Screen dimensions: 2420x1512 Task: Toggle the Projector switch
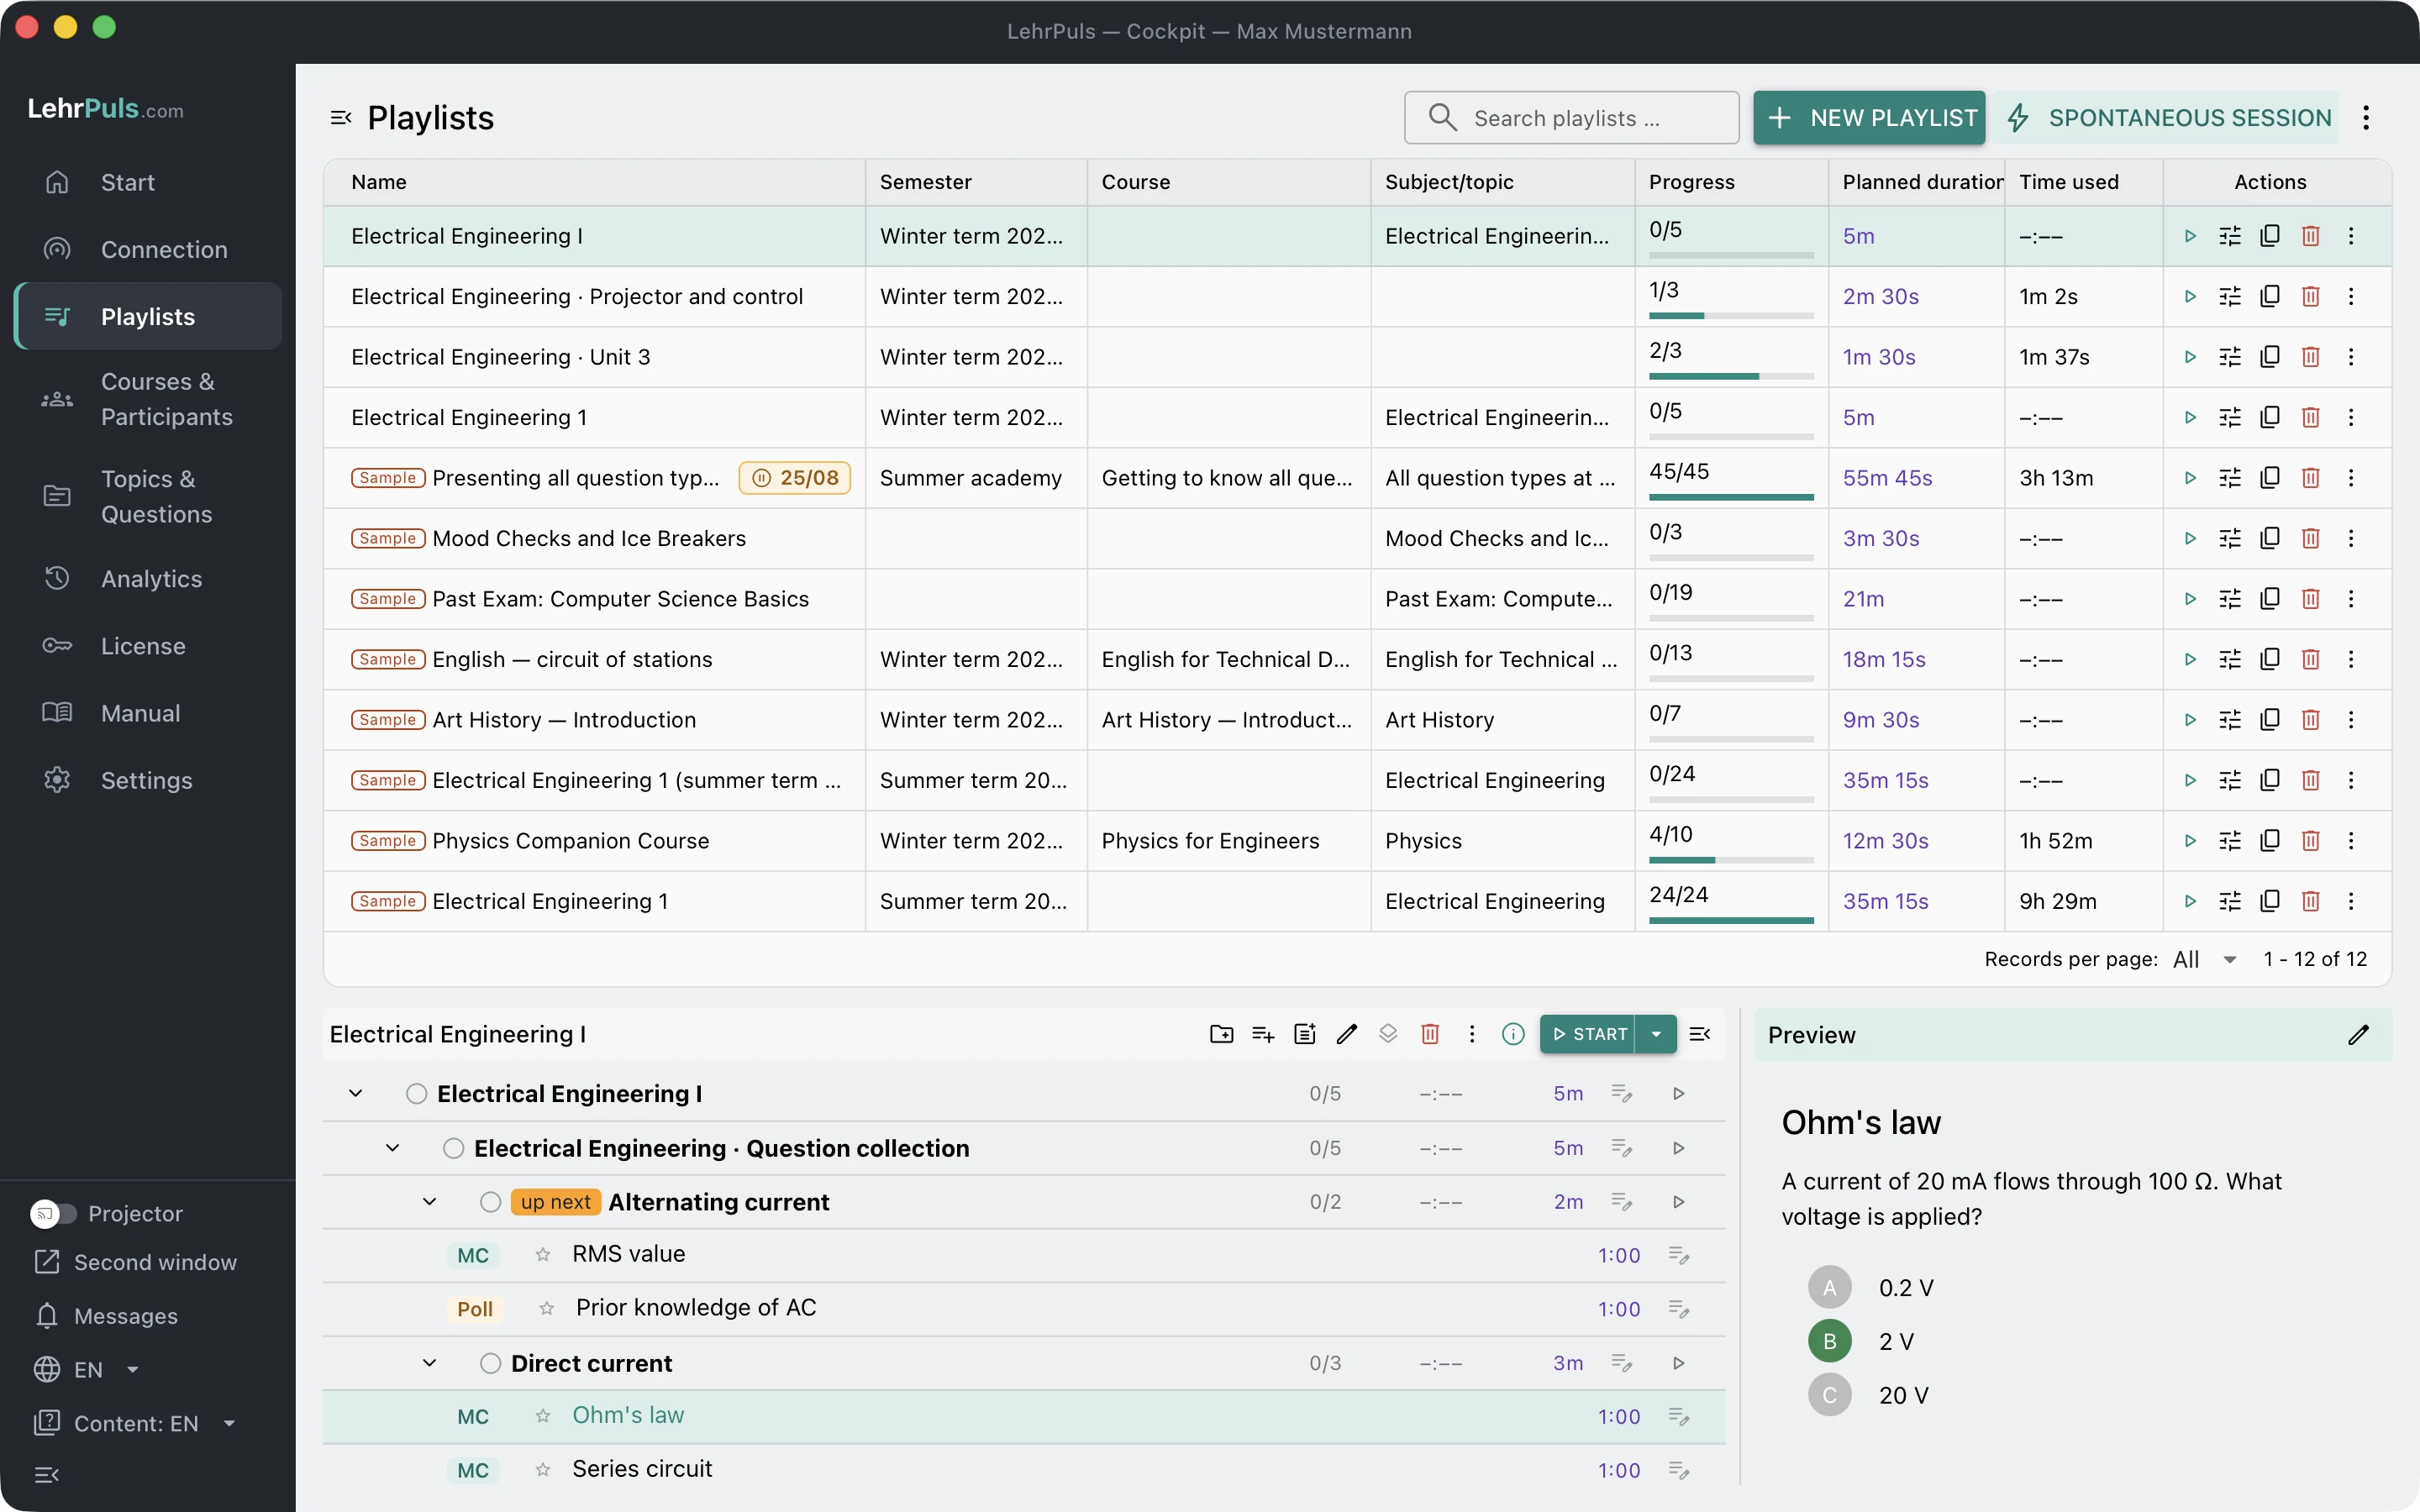[52, 1214]
